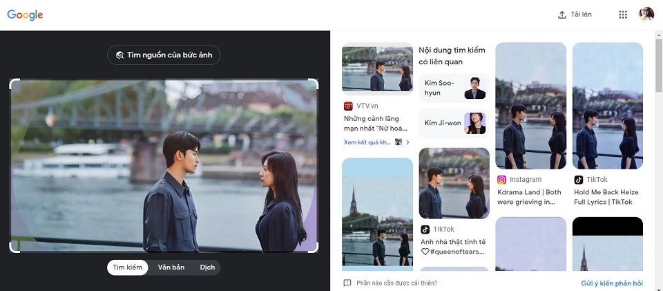Click the upload arrow icon beside Tải lên
Viewport: 663px width, 291px height.
pos(562,15)
